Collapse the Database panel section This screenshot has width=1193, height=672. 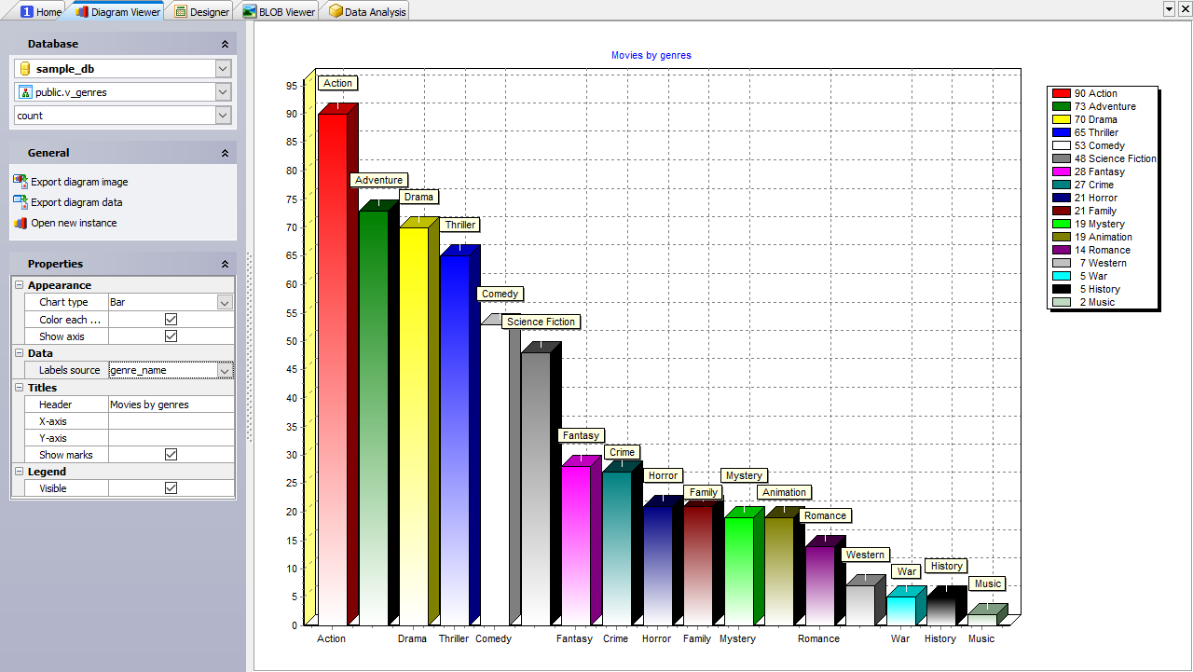(x=225, y=44)
